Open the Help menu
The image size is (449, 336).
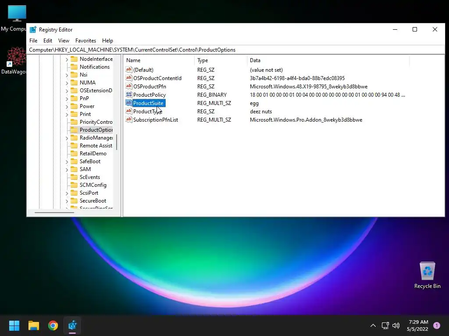[107, 41]
